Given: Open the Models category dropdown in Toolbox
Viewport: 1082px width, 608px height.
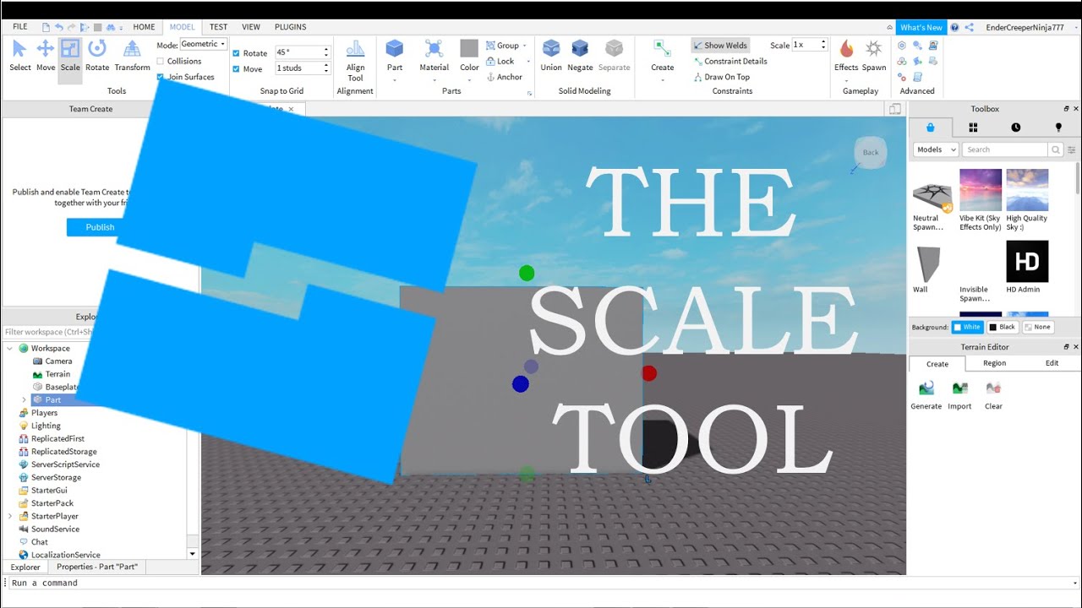Looking at the screenshot, I should click(x=936, y=149).
